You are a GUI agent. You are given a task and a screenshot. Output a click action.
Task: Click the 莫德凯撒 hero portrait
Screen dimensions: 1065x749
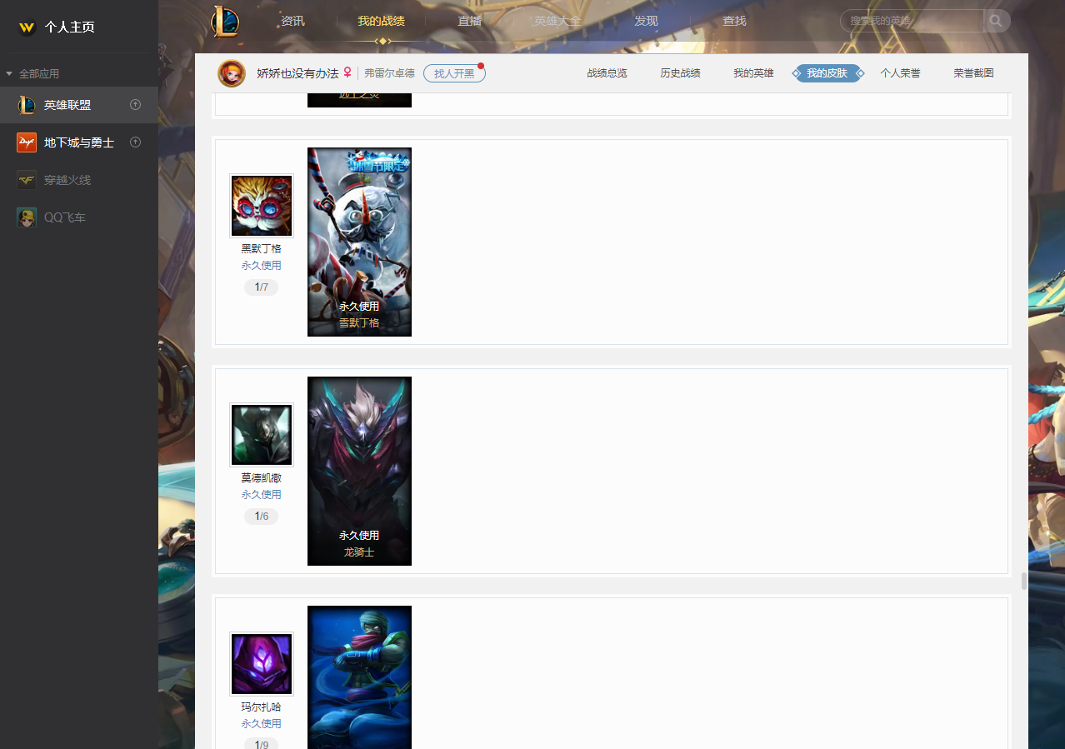tap(262, 435)
